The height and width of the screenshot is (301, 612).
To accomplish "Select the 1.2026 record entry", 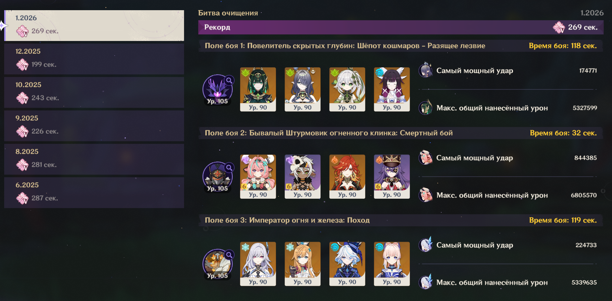I will click(x=94, y=26).
